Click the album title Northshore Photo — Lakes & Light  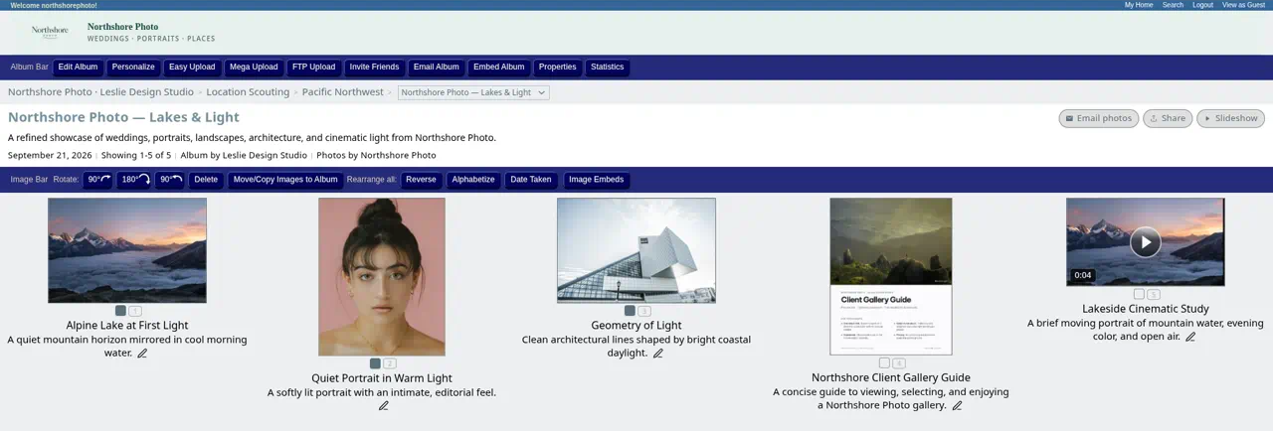123,117
